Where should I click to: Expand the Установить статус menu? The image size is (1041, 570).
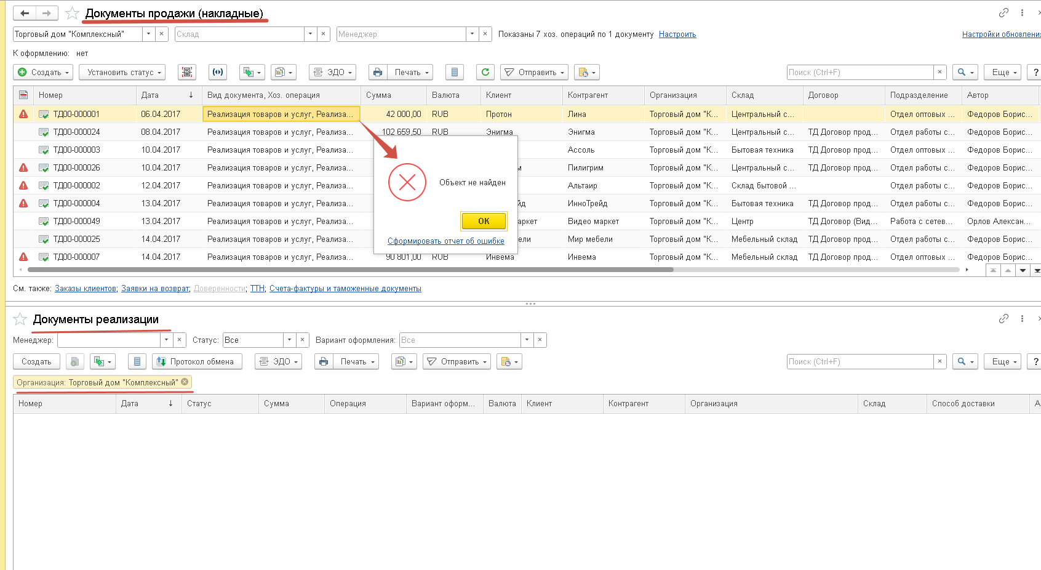pos(122,72)
